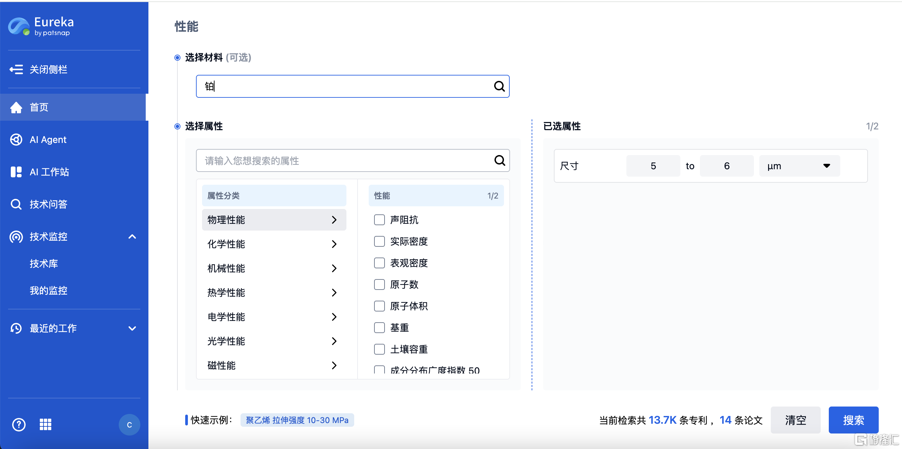902x449 pixels.
Task: Check the 土壤容重 checkbox
Action: click(379, 349)
